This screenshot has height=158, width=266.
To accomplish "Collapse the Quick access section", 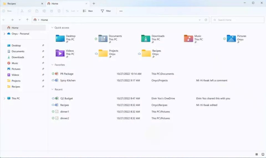I will coord(52,28).
